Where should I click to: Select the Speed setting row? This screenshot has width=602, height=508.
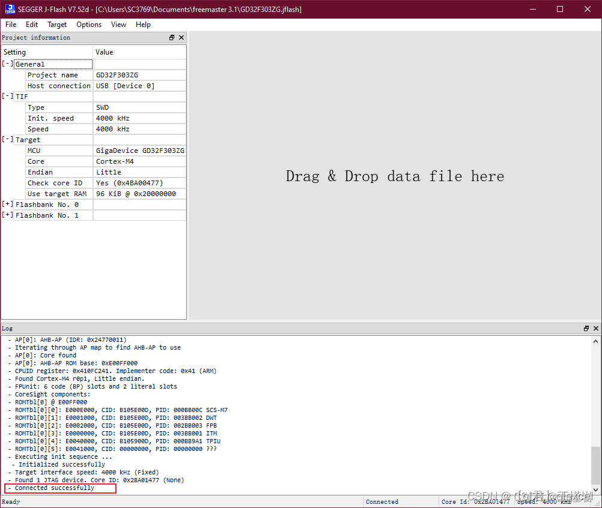point(59,129)
